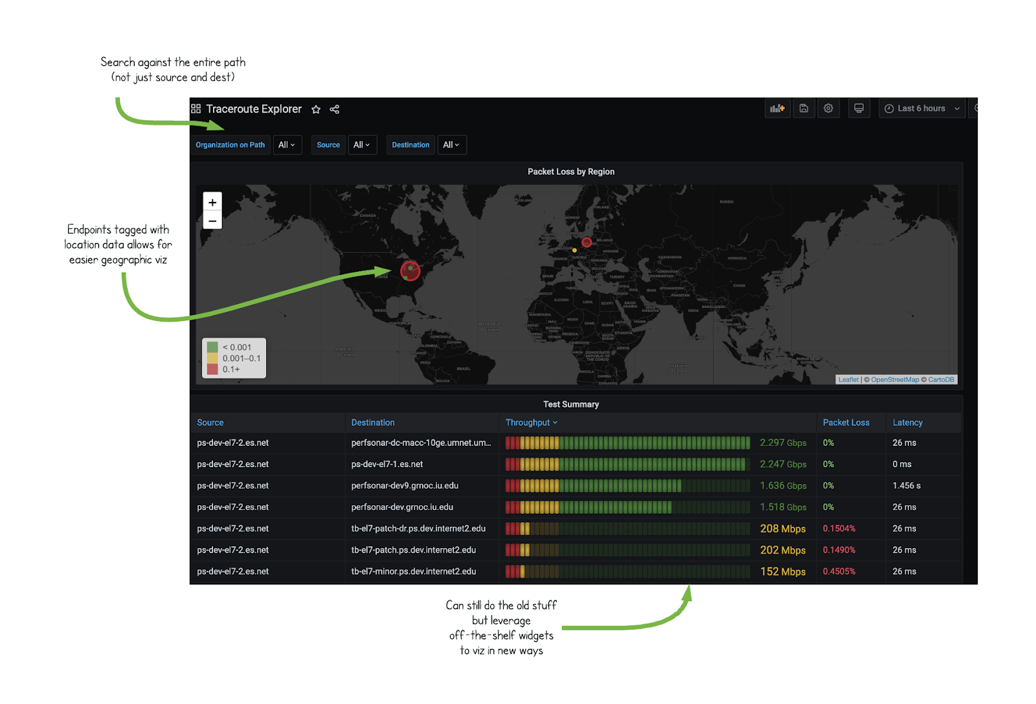Share the dashboard via share icon

(x=335, y=109)
